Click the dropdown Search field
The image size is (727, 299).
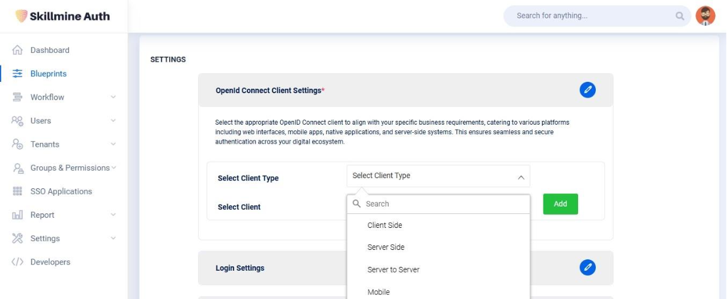click(x=442, y=204)
